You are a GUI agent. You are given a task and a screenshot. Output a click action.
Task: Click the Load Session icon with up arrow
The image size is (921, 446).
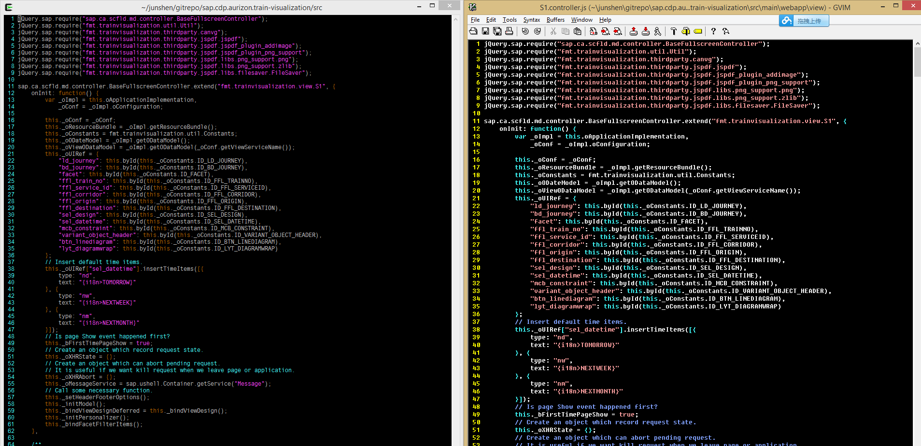(x=634, y=31)
